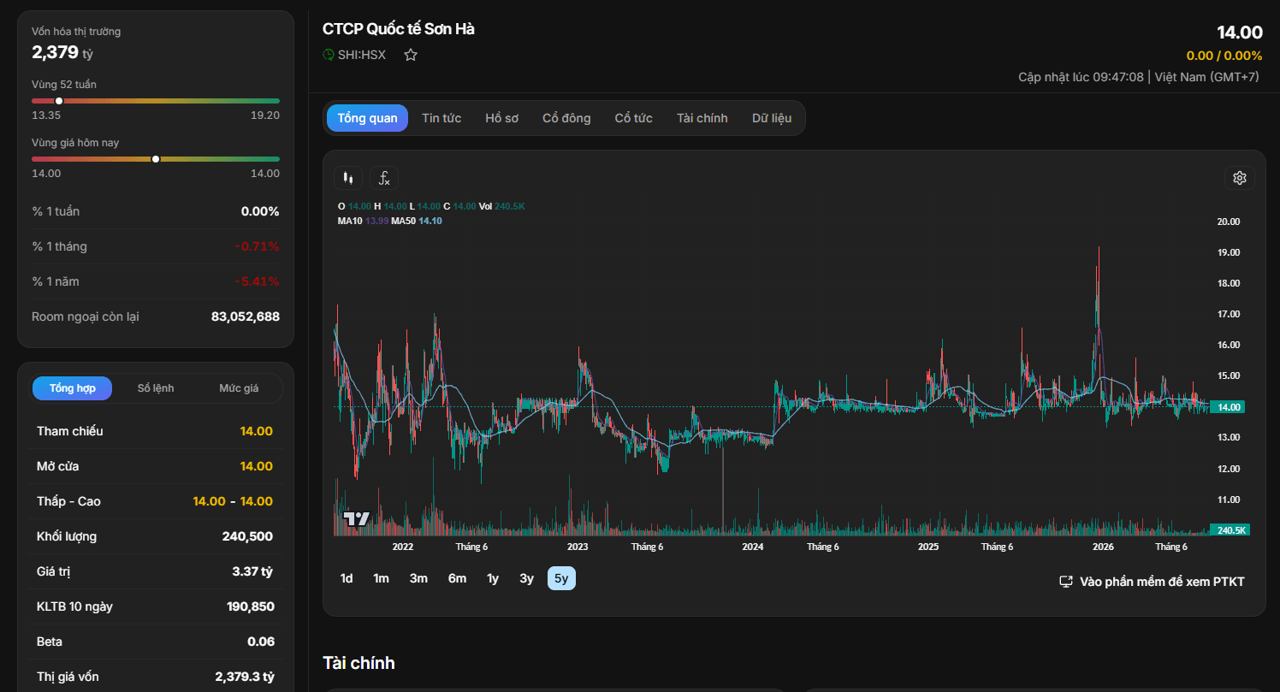
Task: Add SHI to favorites with star icon
Action: tap(411, 55)
